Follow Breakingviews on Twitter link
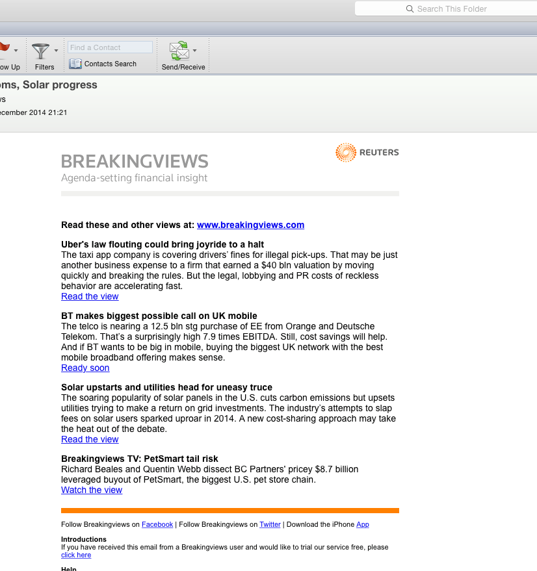 [270, 524]
